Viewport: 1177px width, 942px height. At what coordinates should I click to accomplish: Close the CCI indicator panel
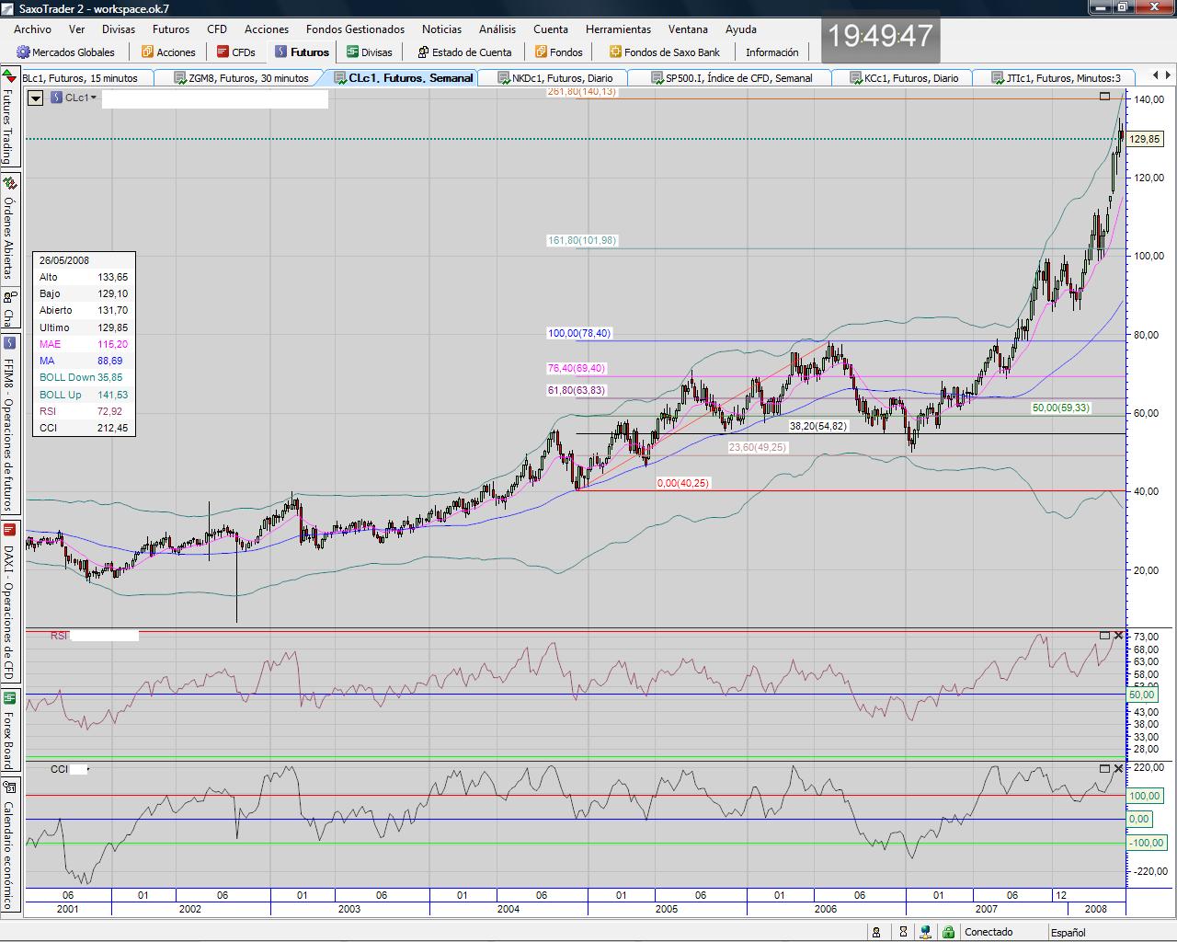pos(1118,768)
